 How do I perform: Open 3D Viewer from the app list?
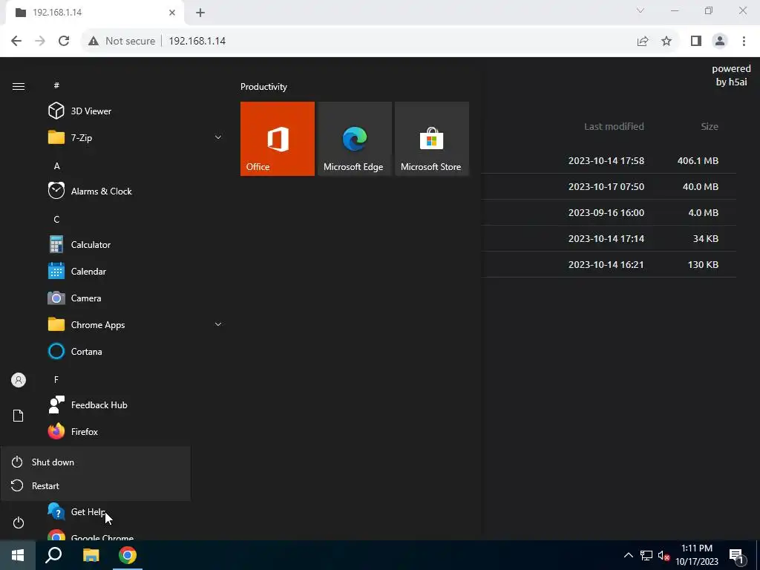pyautogui.click(x=135, y=111)
